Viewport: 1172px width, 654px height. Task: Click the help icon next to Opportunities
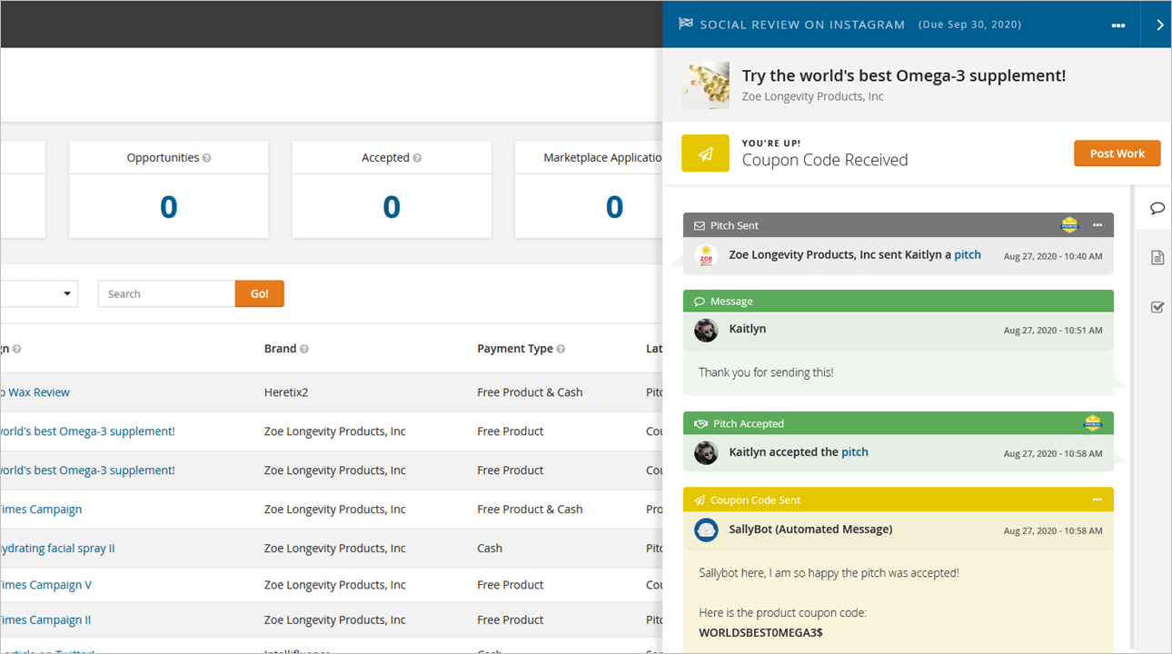(207, 158)
